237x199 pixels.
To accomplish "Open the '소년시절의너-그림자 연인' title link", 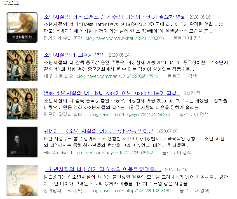I will (74, 55).
